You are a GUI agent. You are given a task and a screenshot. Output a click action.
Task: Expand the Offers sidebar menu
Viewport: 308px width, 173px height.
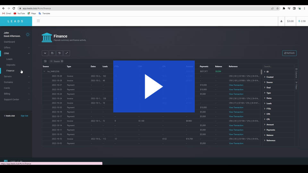[16, 48]
